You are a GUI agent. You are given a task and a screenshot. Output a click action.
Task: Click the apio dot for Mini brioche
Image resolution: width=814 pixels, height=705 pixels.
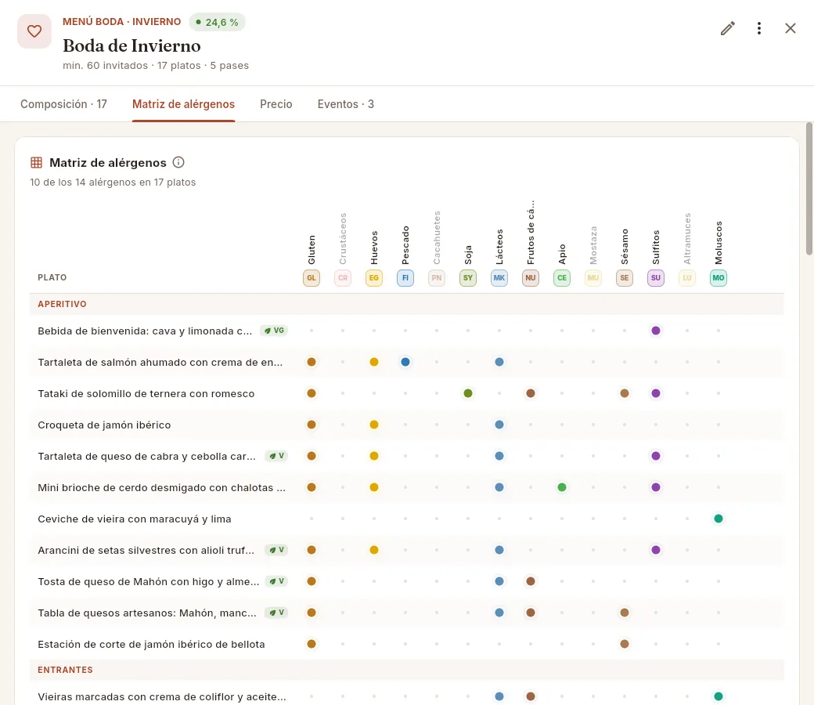tap(562, 487)
